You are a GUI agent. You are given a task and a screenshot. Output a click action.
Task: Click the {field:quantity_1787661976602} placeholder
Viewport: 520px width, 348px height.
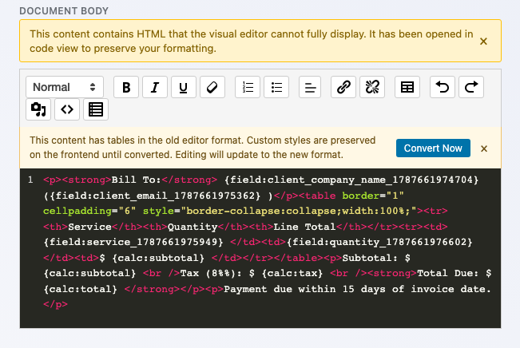click(x=379, y=242)
